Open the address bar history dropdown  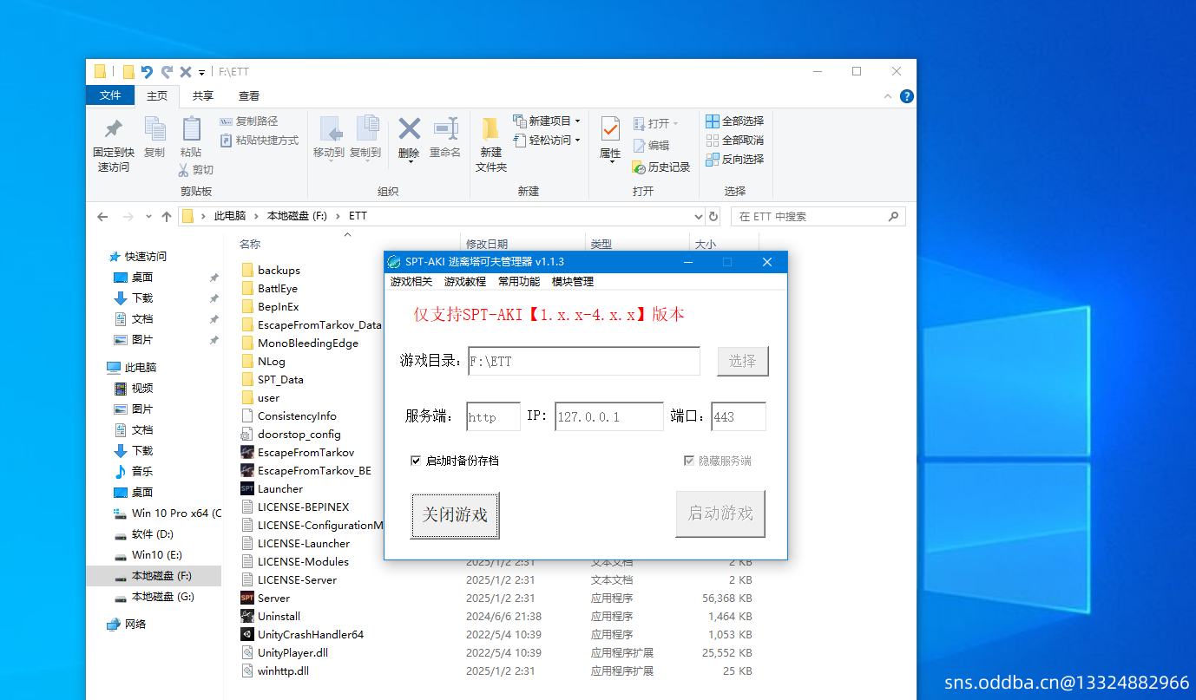click(x=700, y=217)
